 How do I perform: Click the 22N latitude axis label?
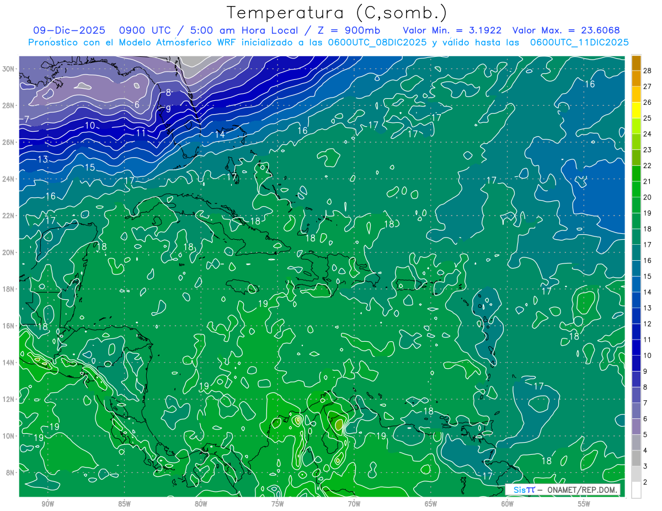tap(9, 216)
